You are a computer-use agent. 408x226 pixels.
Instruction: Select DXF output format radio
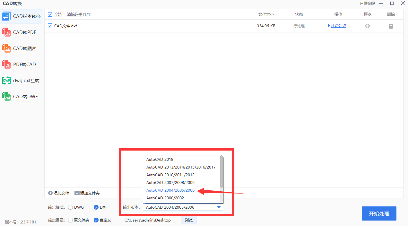(x=96, y=207)
